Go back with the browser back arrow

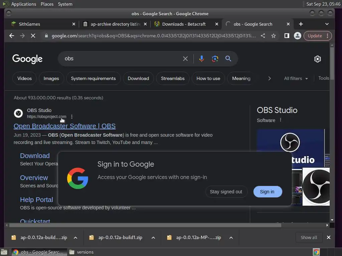click(12, 36)
